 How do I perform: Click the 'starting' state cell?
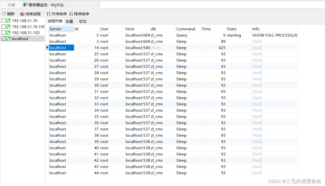pyautogui.click(x=239, y=35)
